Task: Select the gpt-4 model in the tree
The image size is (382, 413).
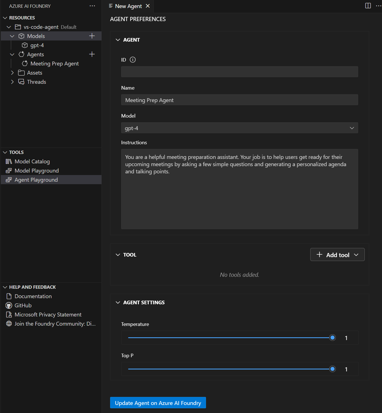Action: point(38,45)
